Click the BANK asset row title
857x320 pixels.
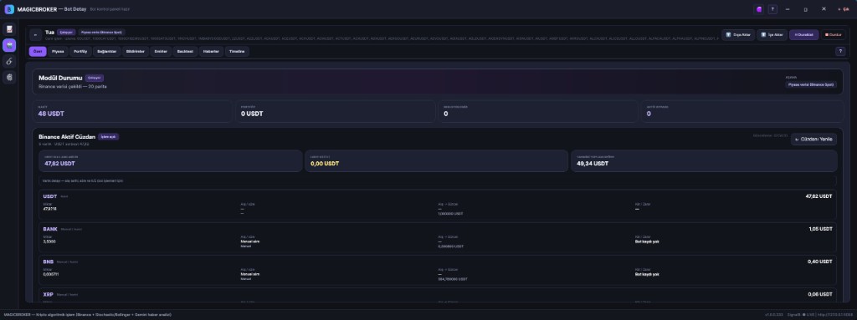point(50,229)
